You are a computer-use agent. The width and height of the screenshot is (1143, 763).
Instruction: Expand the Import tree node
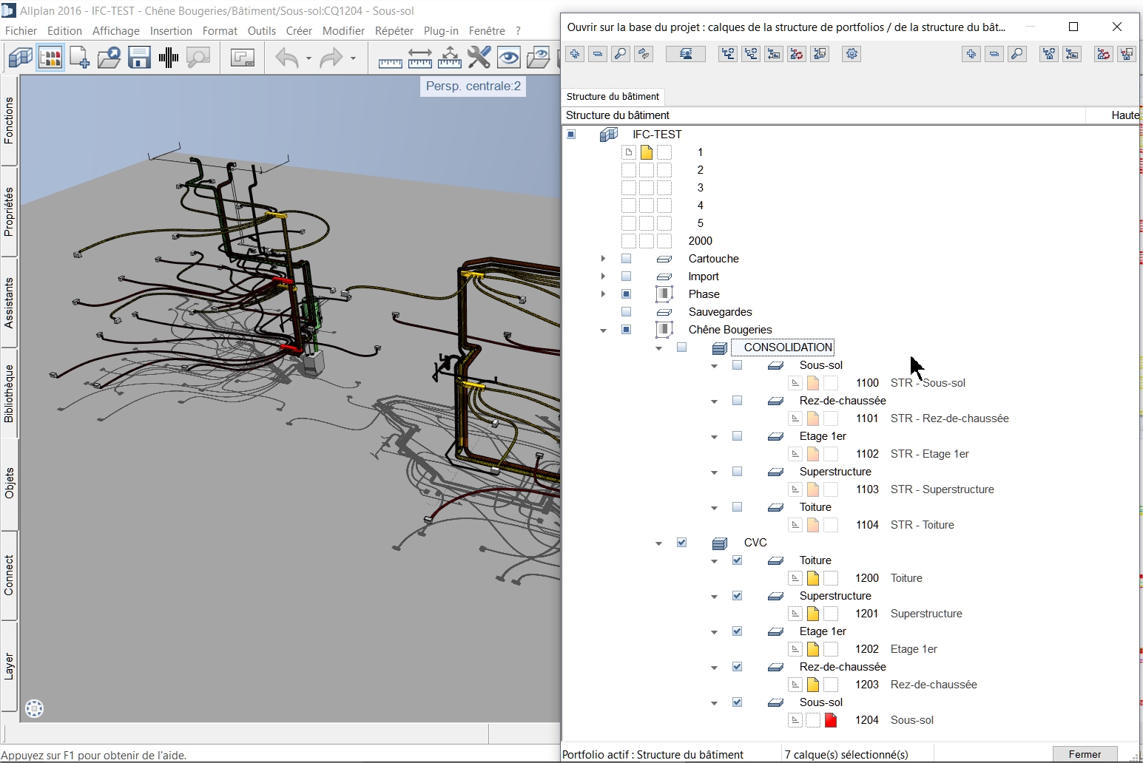click(x=604, y=277)
